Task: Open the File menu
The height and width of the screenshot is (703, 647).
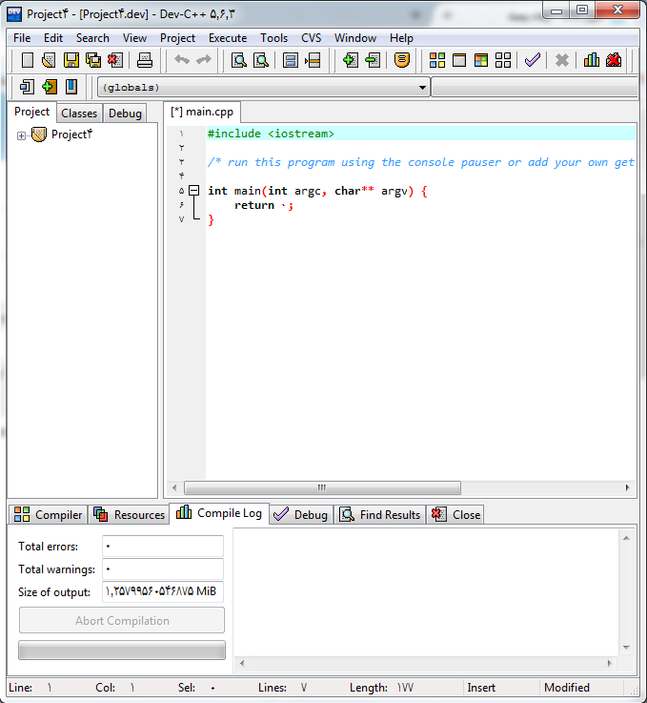Action: click(x=22, y=38)
